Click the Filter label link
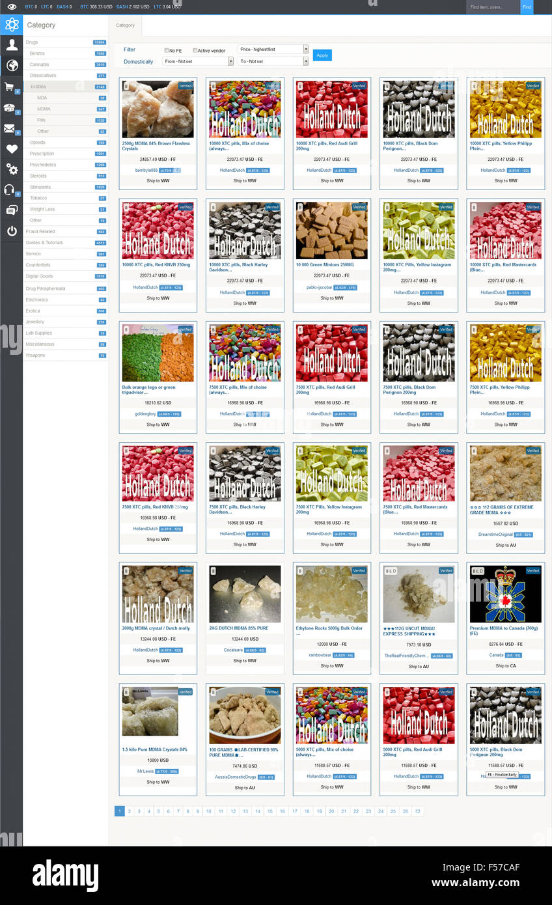 (x=130, y=49)
